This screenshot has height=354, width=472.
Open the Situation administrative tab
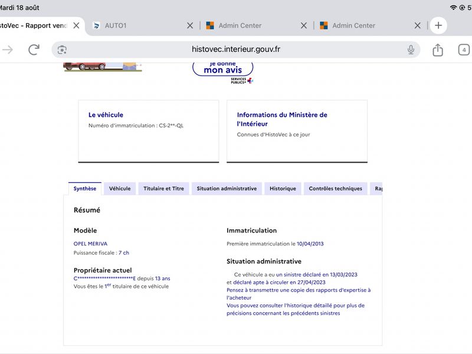(x=227, y=189)
